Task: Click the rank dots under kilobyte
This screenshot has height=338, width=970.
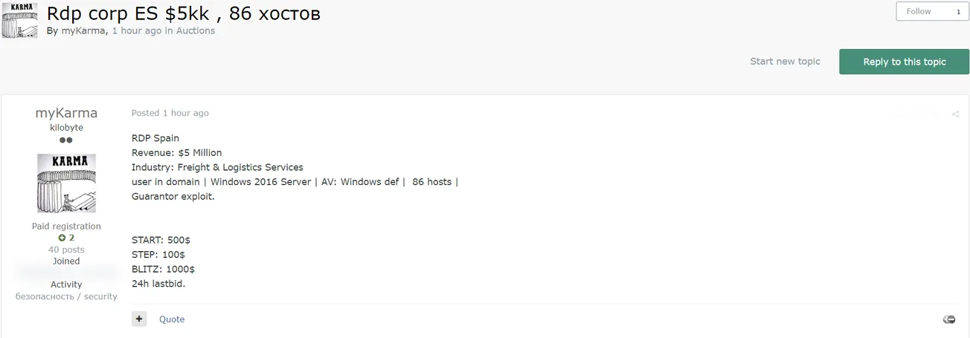Action: coord(66,140)
